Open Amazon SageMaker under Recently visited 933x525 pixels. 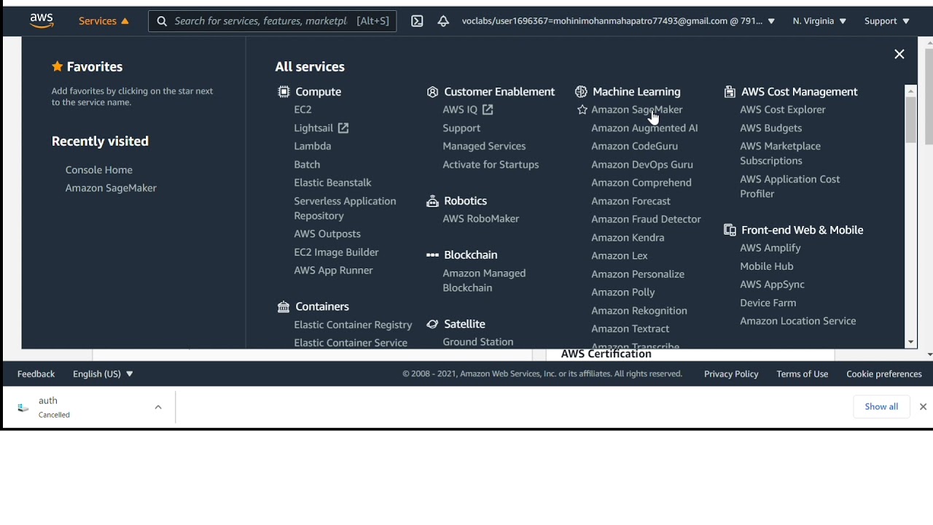click(x=111, y=188)
